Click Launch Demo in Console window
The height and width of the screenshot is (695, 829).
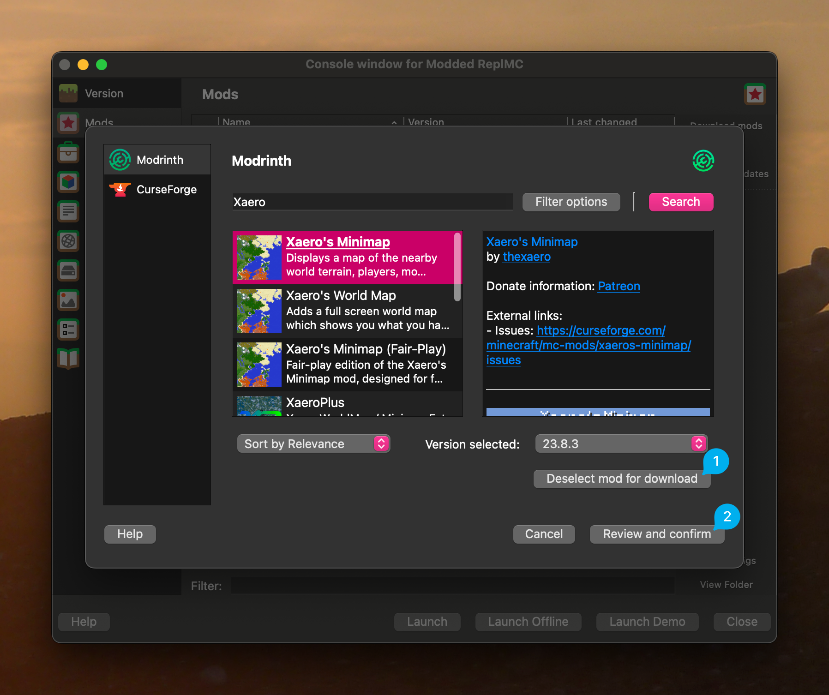(647, 622)
